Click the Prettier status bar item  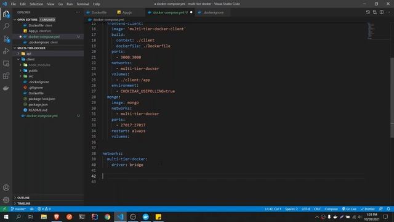(368, 209)
